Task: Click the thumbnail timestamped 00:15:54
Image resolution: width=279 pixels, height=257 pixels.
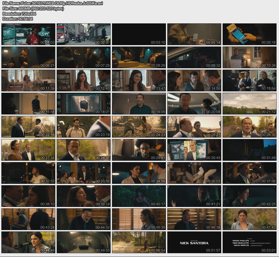Action: (250, 80)
